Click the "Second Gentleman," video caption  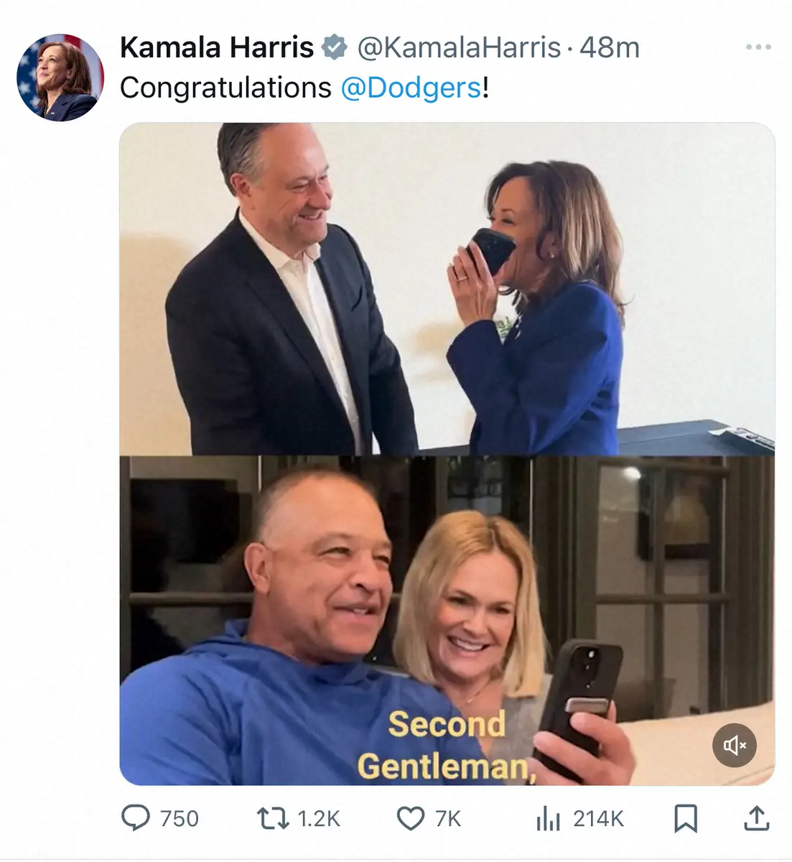pos(447,746)
